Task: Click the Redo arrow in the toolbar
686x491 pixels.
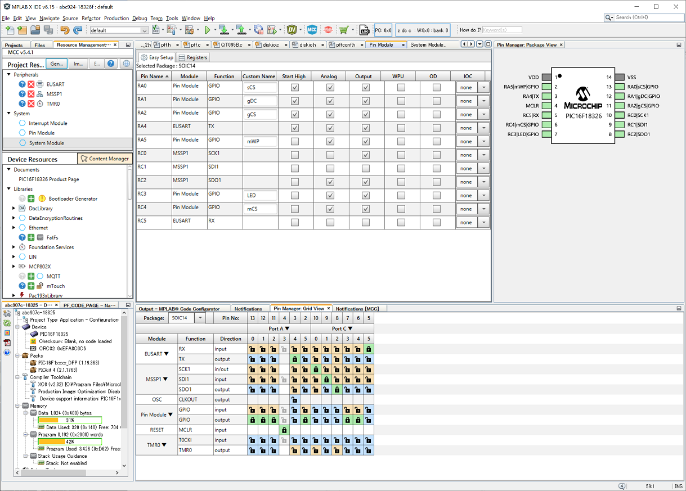Action: click(78, 30)
